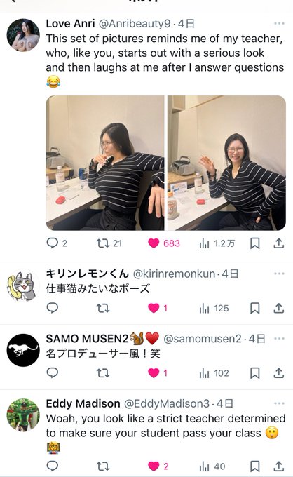Screen dimensions: 293x477
Task: Reply to SAMO MUSEN2's comment
Action: coord(53,372)
